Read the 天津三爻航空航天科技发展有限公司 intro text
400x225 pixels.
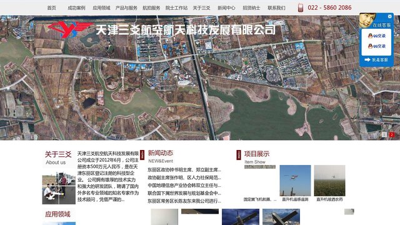point(108,176)
